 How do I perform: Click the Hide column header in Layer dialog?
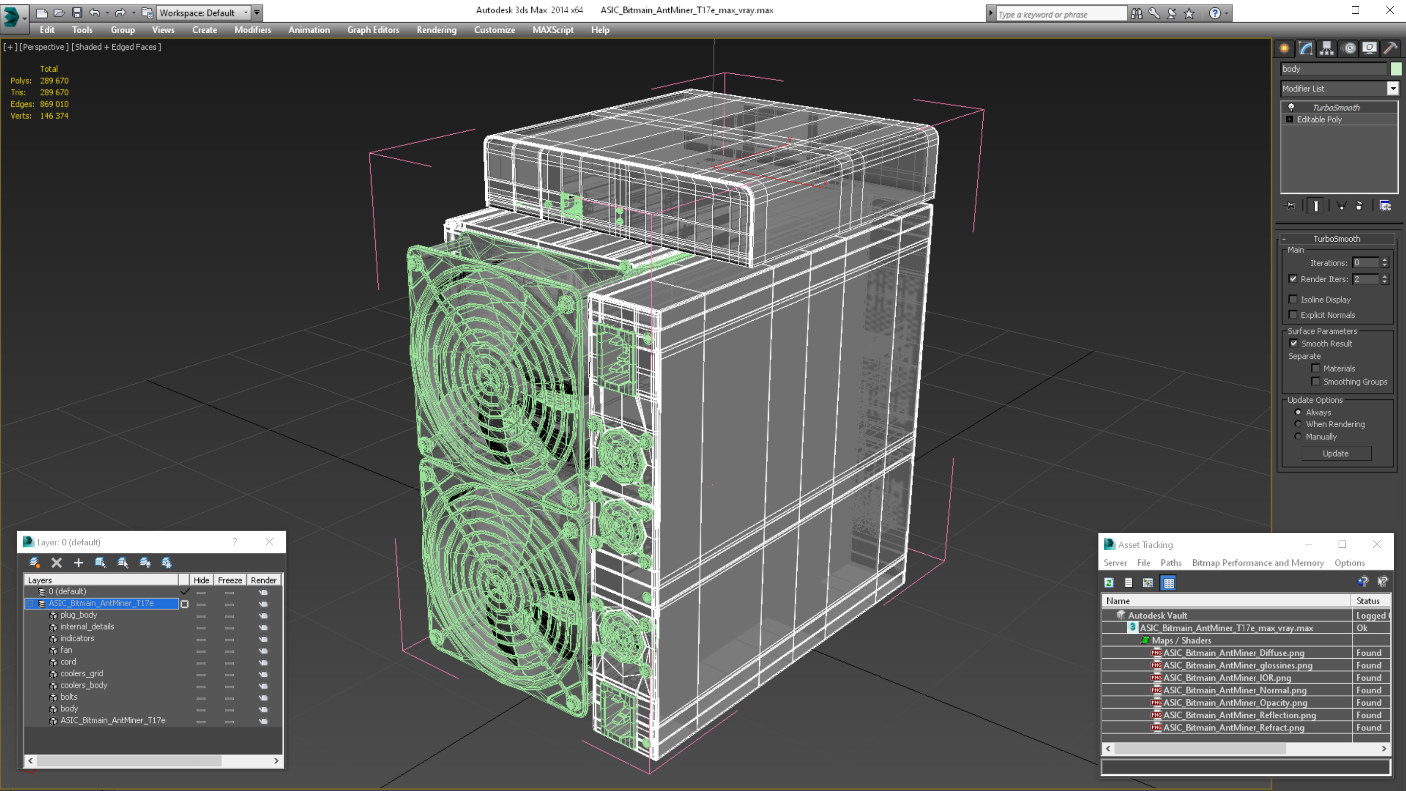point(202,580)
